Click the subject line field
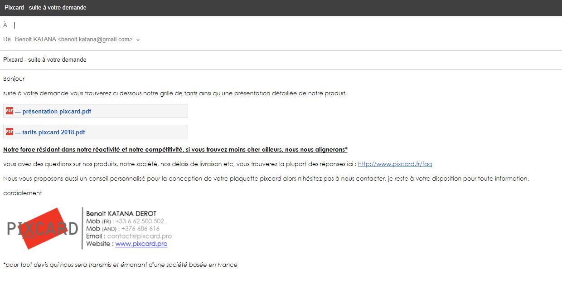Screen dimensions: 562x285 281,60
